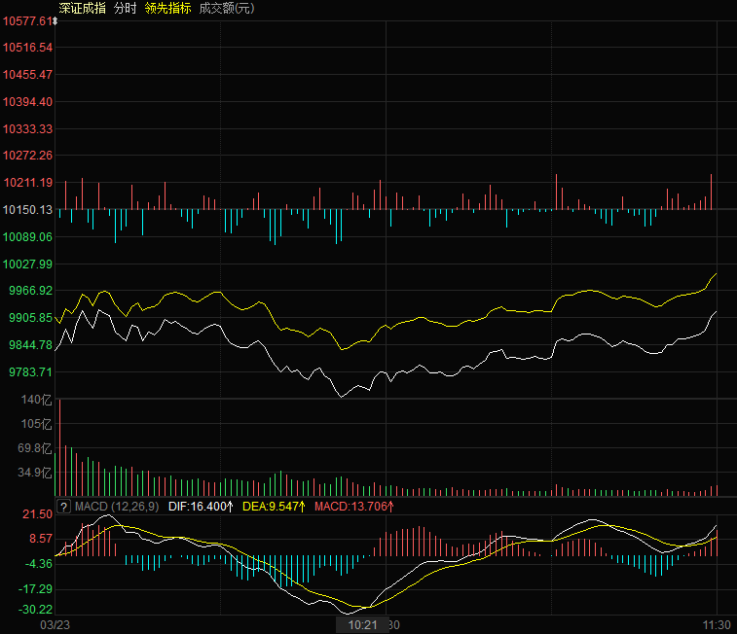The image size is (737, 634).
Task: Click the yellow DEA:9.547 readout
Action: 274,507
